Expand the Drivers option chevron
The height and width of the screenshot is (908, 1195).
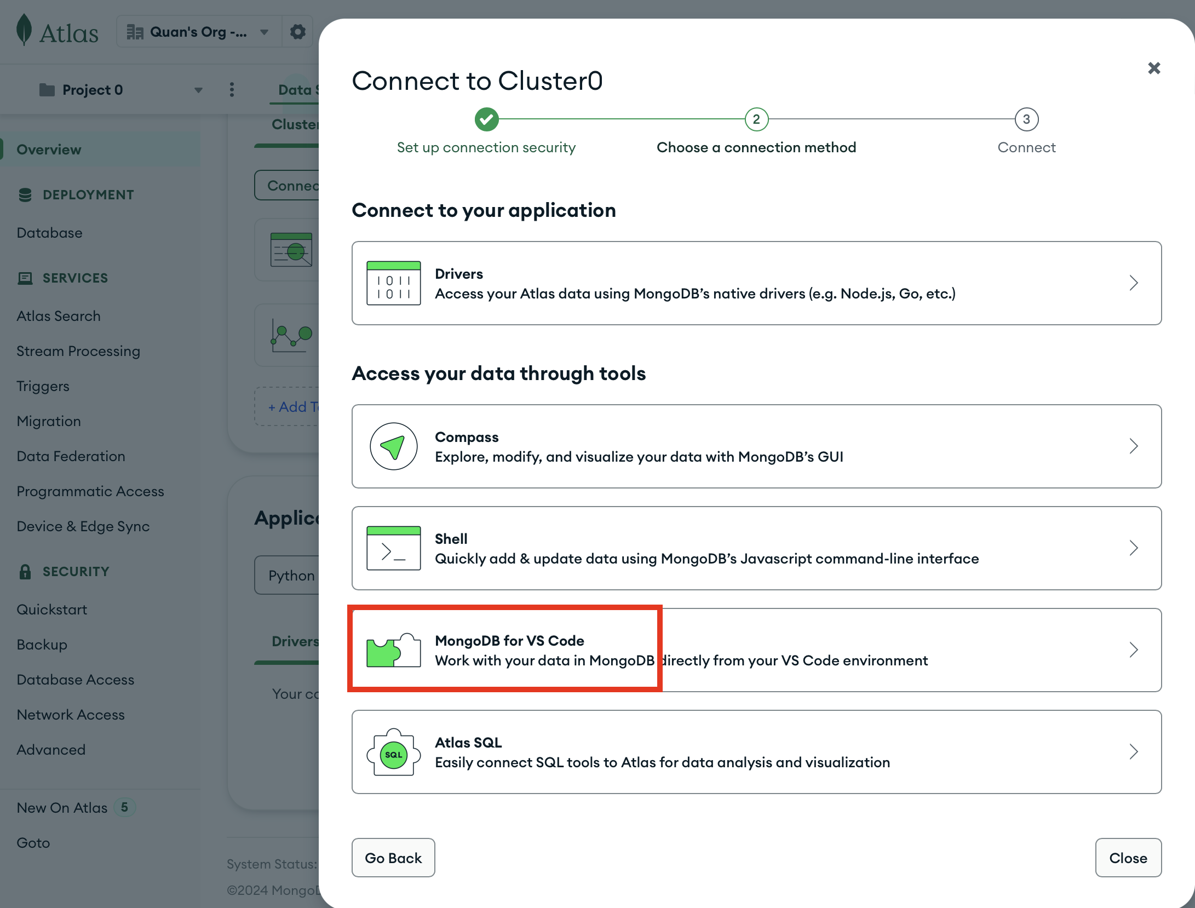[x=1134, y=283]
